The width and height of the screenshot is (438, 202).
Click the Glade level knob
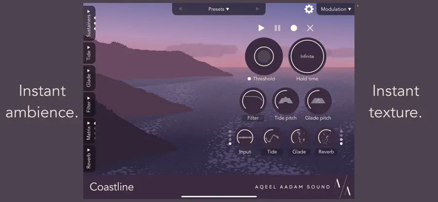299,137
